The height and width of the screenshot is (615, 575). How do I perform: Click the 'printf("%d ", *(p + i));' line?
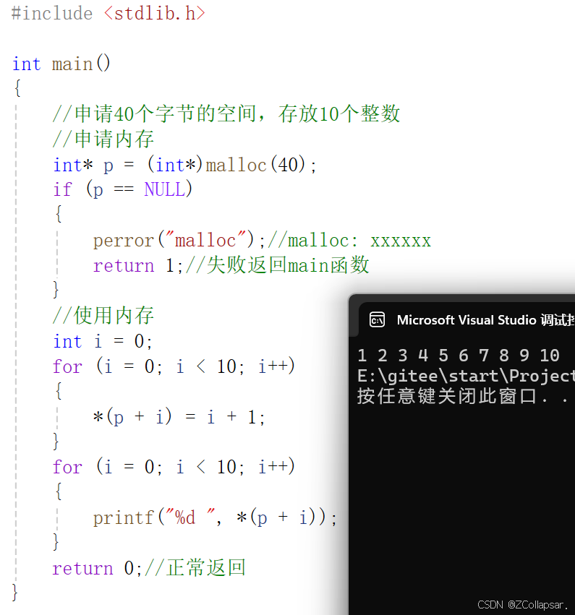(215, 517)
